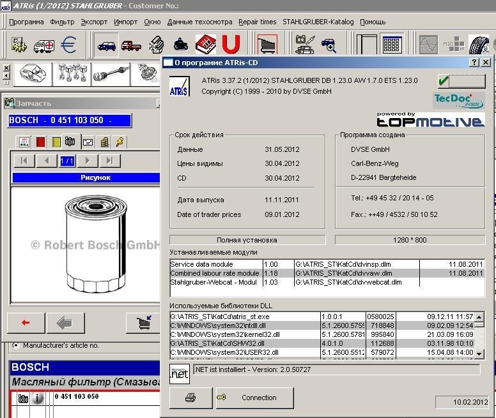The height and width of the screenshot is (418, 496).
Task: Open the shopping cart toolbar icon
Action: pos(267,45)
